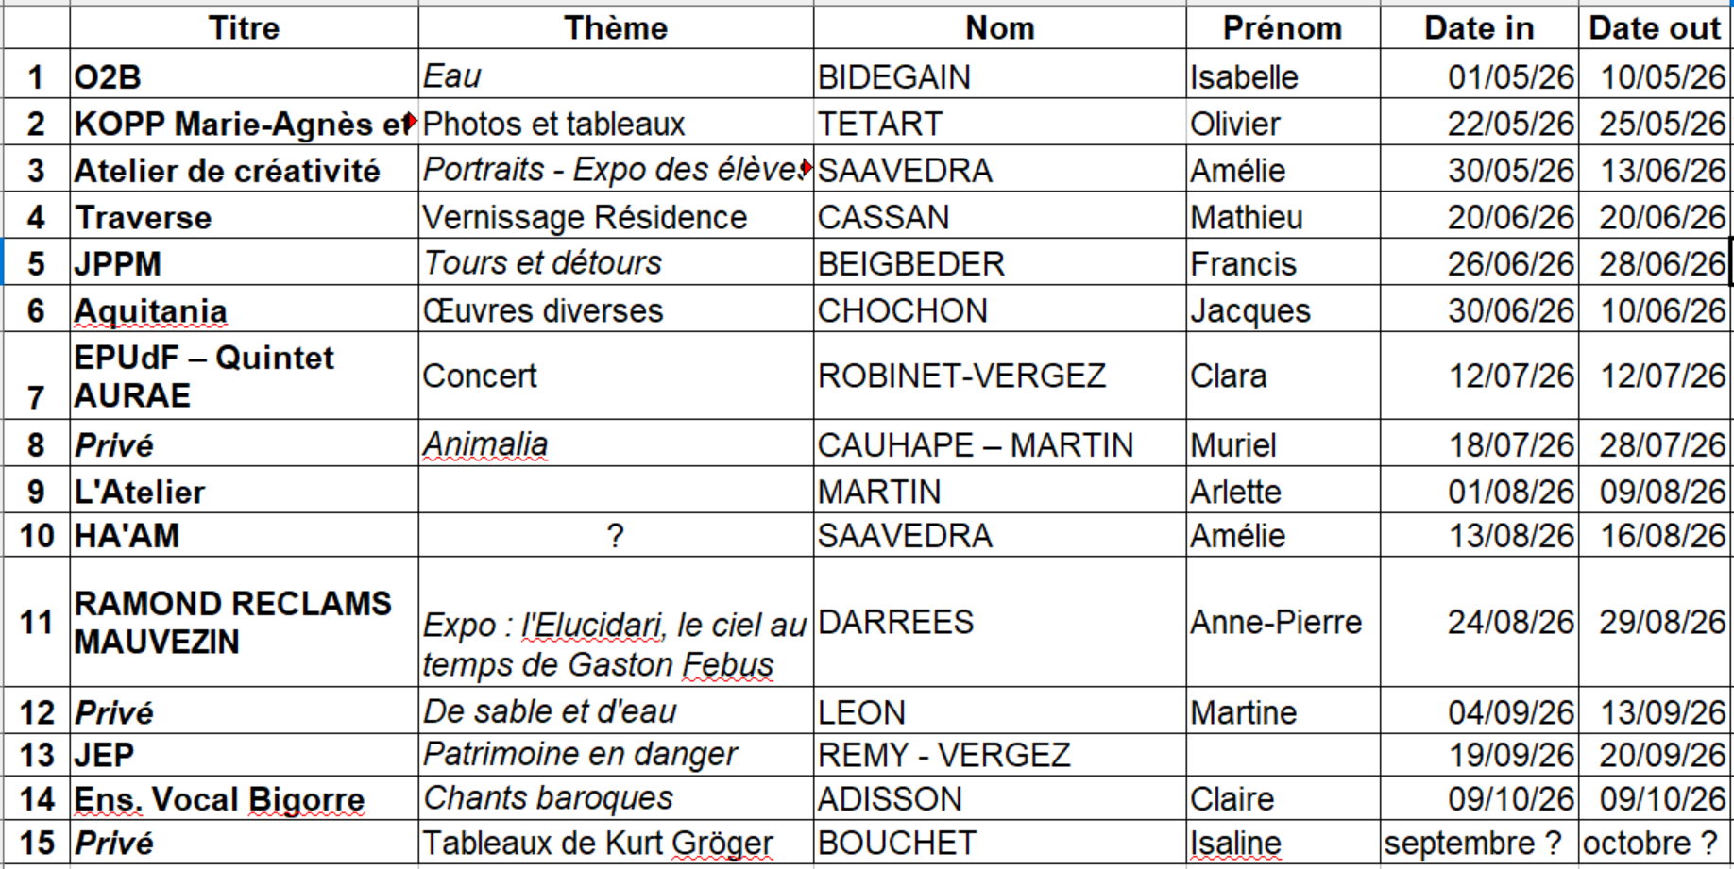This screenshot has width=1734, height=869.
Task: Select the Thème header cell
Action: pyautogui.click(x=616, y=28)
